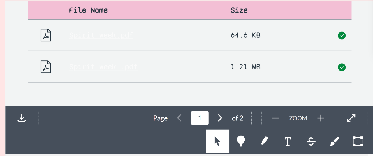
Task: Select the freehand brush drawing tool
Action: 334,141
